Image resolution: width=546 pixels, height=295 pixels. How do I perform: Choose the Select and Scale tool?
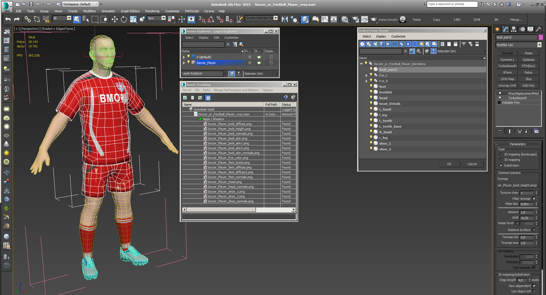coord(133,19)
